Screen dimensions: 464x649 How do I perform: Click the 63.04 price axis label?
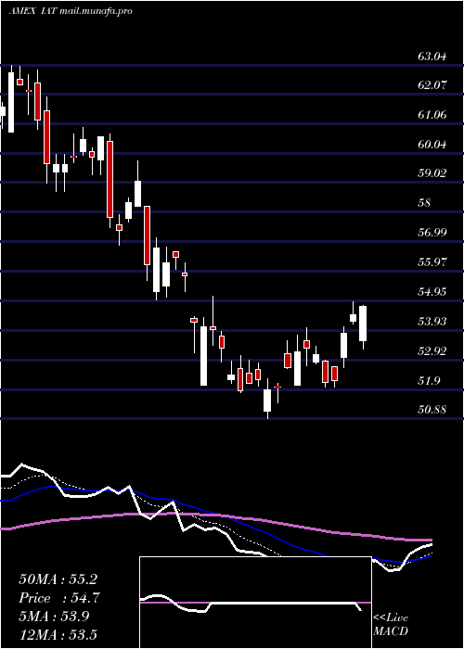click(x=432, y=56)
